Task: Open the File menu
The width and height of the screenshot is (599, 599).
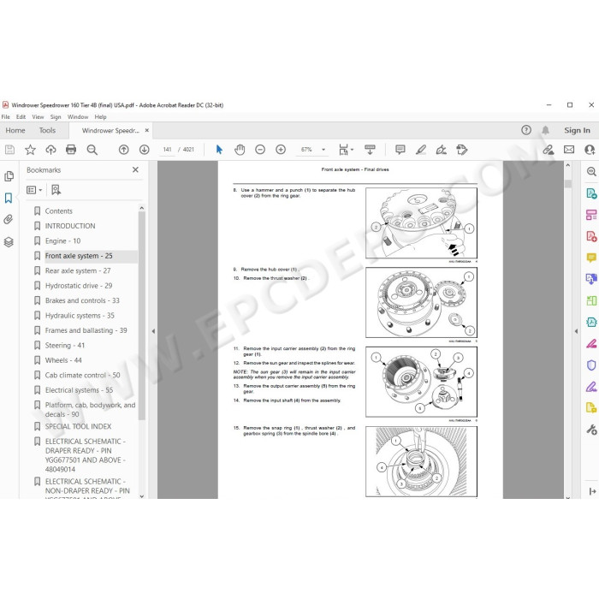Action: point(6,117)
